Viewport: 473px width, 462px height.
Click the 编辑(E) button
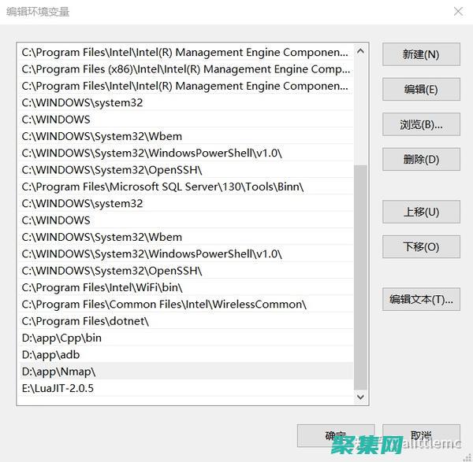tap(421, 89)
